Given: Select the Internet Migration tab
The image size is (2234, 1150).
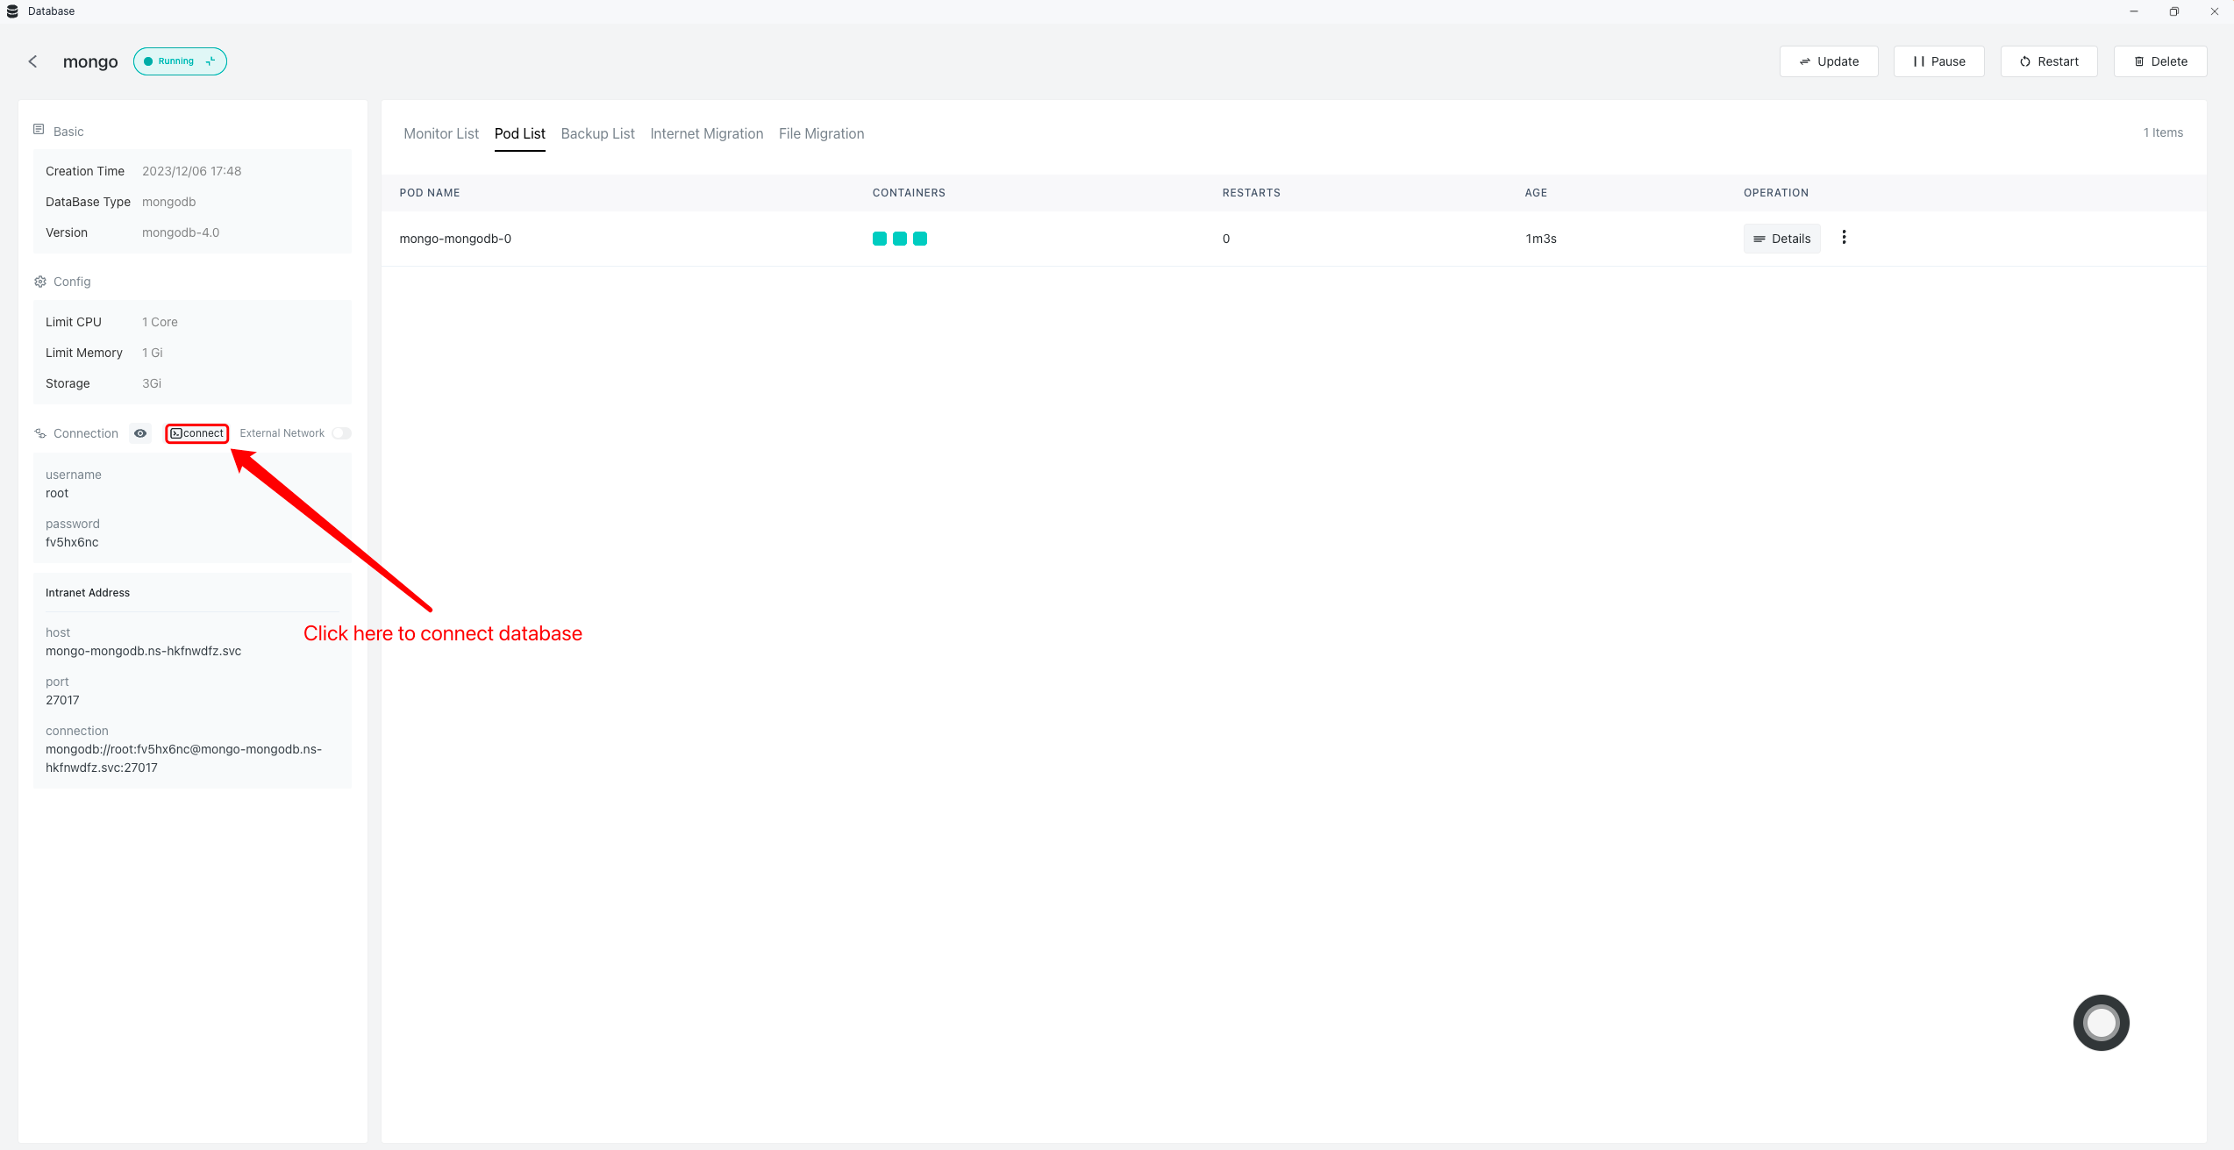Looking at the screenshot, I should pyautogui.click(x=706, y=133).
